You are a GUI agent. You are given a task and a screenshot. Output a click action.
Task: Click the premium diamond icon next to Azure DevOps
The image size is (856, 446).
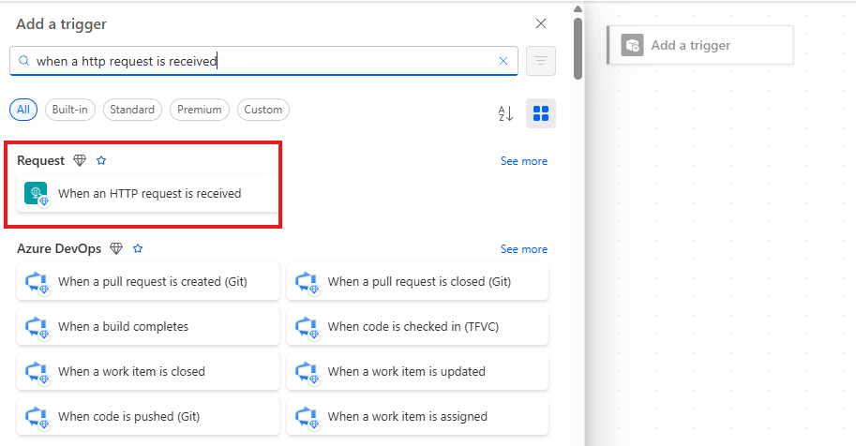[116, 248]
